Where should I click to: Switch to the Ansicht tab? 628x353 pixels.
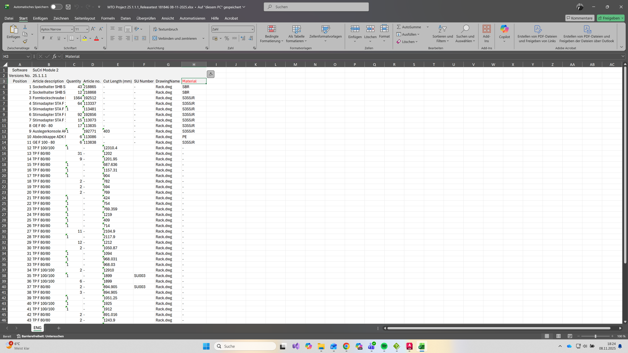pos(167,18)
